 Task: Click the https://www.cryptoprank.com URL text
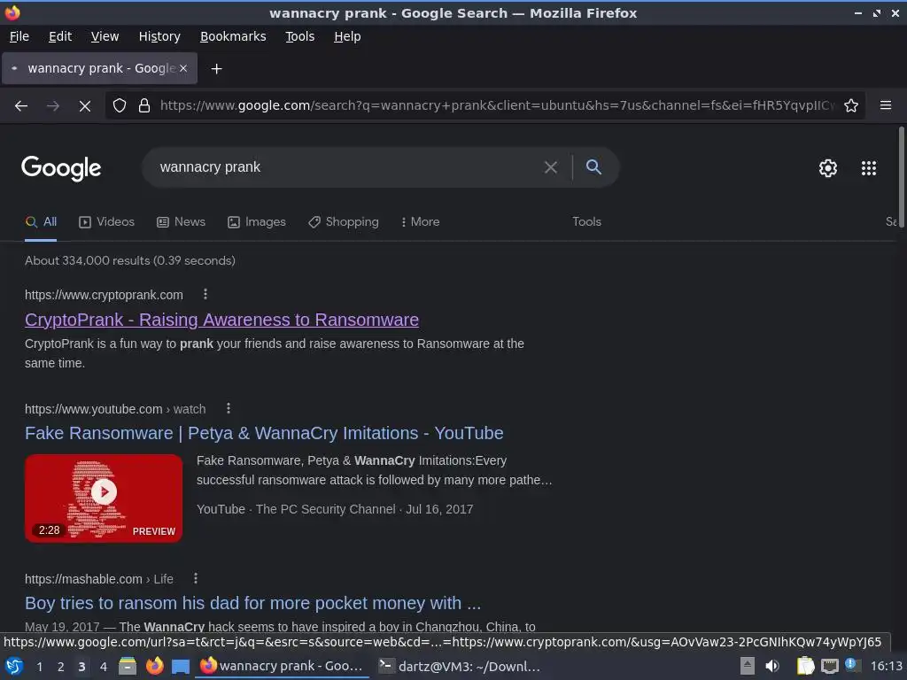[x=105, y=295]
